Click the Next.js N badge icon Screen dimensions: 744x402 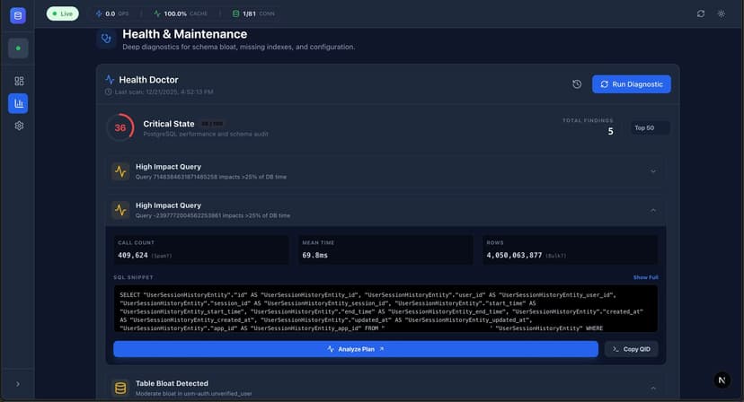[722, 380]
